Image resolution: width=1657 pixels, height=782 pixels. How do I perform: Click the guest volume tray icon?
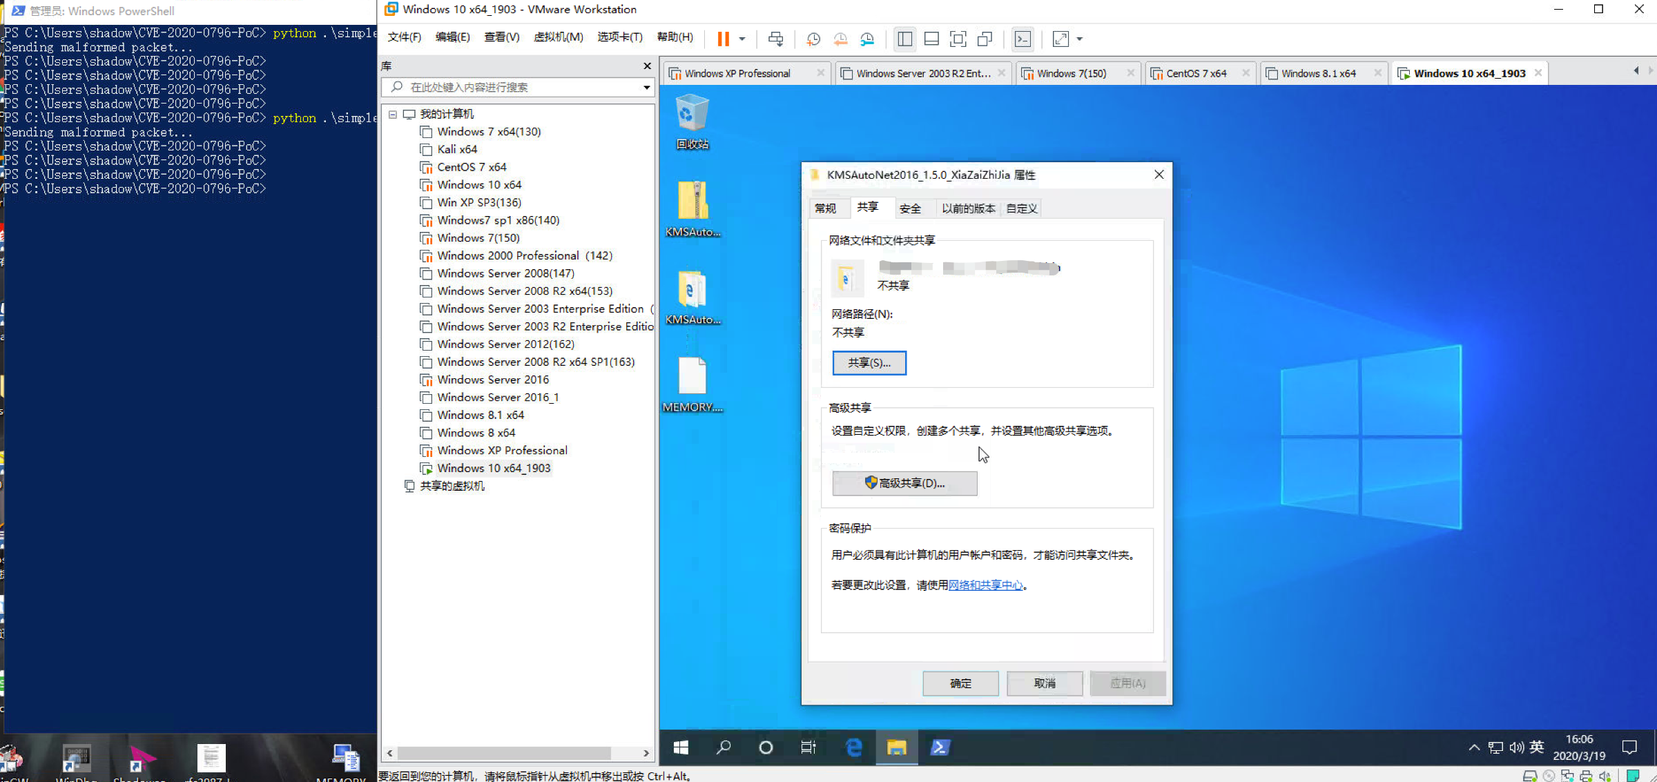(1516, 747)
